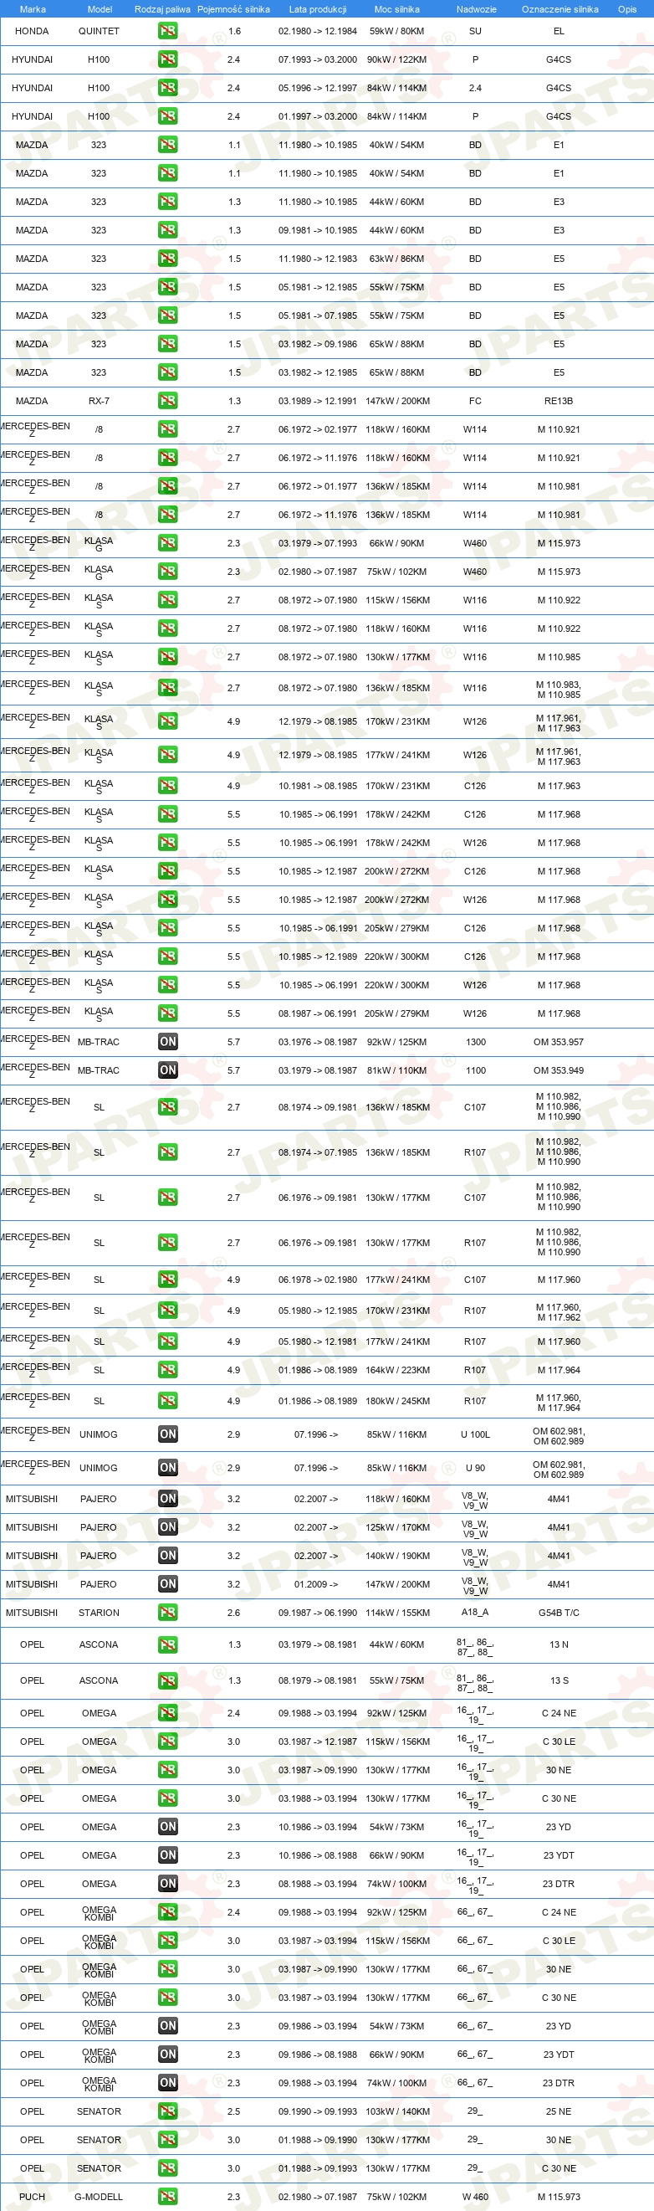This screenshot has height=2211, width=654.
Task: Select the FC body cell
Action: tap(476, 401)
